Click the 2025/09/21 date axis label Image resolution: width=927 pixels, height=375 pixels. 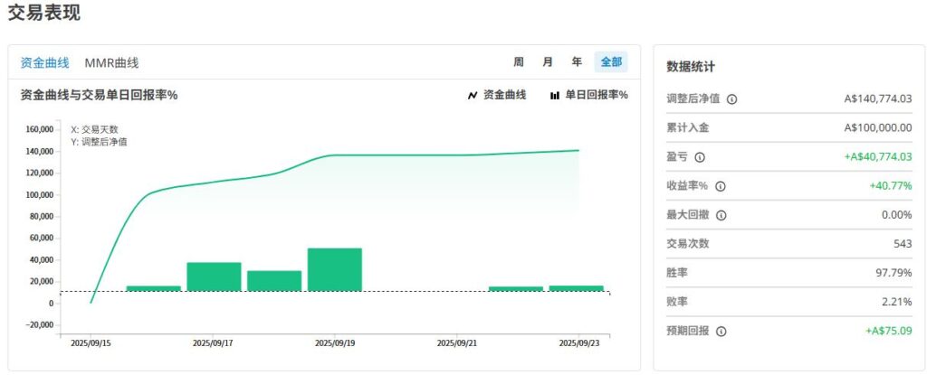click(x=457, y=343)
